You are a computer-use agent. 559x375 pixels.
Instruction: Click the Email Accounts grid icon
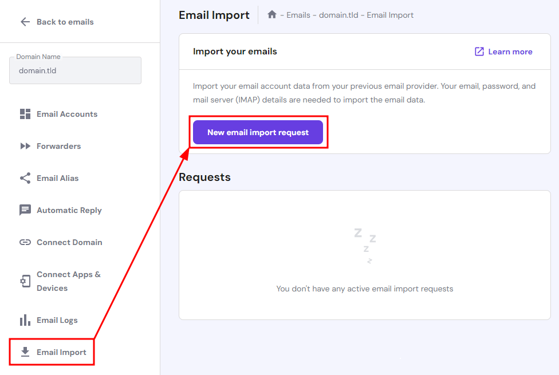pos(25,114)
